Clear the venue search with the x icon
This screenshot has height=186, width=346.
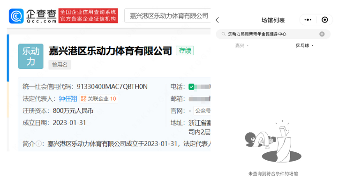[x=322, y=34]
